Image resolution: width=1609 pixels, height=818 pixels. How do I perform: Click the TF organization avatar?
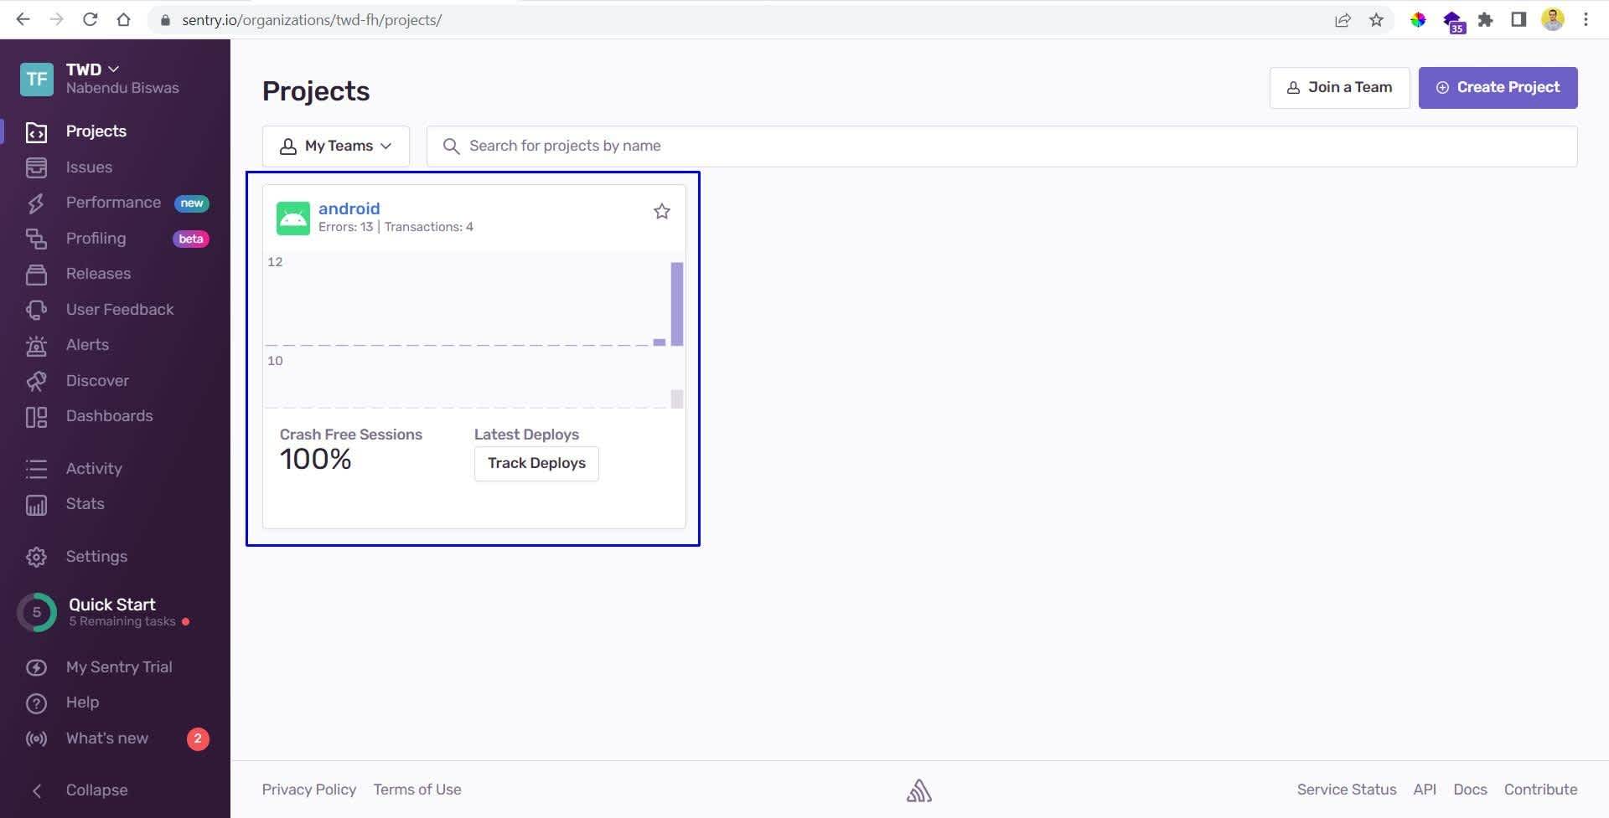(37, 79)
